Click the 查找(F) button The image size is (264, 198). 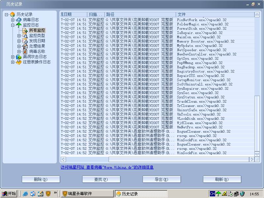(101, 179)
